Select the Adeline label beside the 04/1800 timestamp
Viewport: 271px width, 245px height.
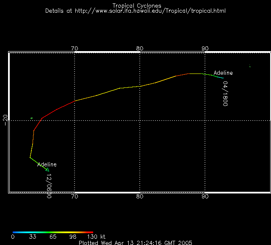223,73
